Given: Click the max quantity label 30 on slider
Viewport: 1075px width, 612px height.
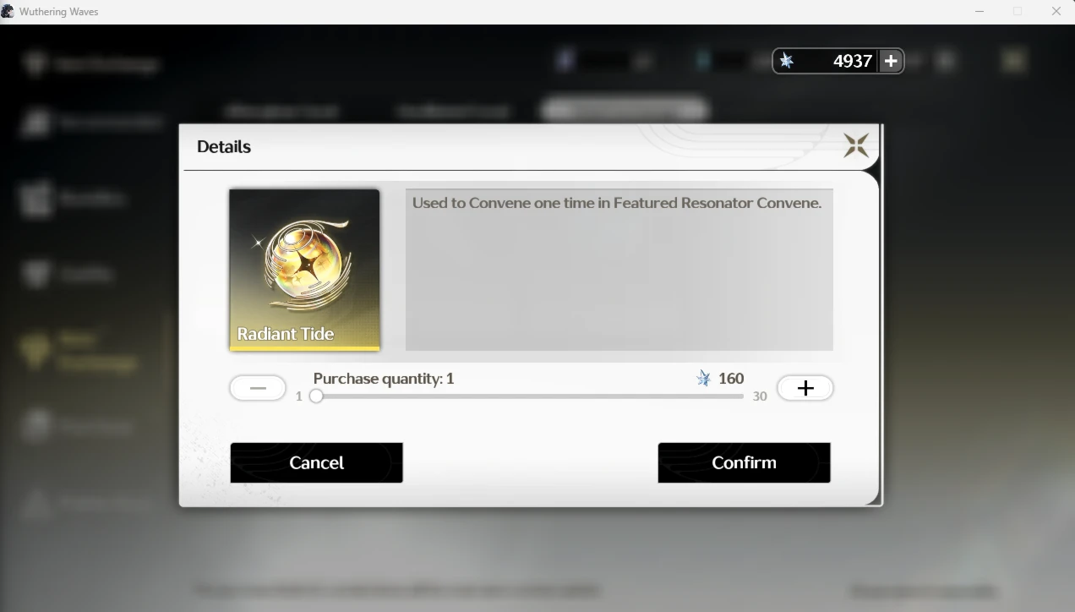Looking at the screenshot, I should tap(760, 396).
